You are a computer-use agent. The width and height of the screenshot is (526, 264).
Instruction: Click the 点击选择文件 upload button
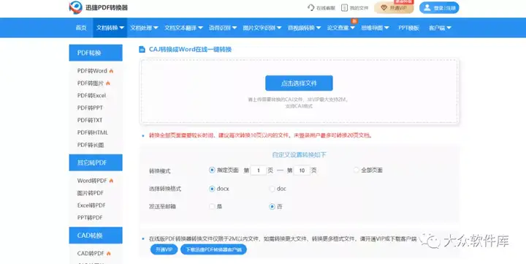299,83
